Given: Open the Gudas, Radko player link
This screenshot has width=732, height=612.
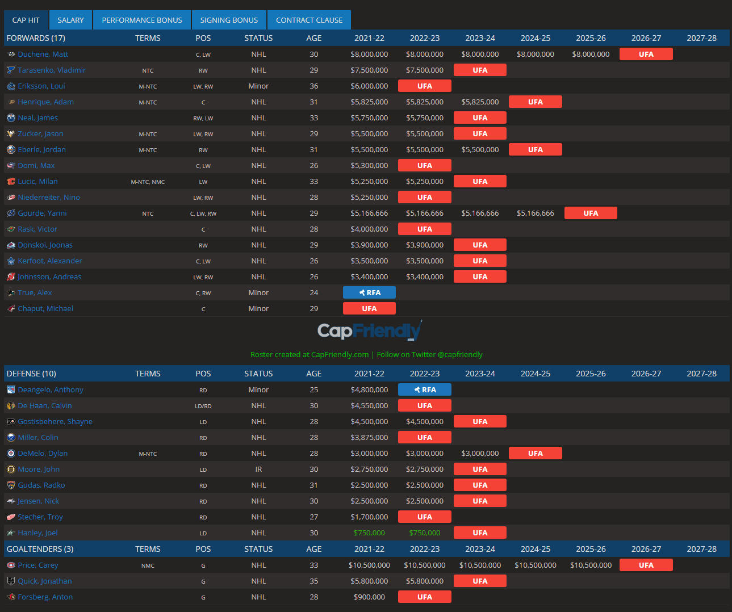Looking at the screenshot, I should tap(41, 485).
